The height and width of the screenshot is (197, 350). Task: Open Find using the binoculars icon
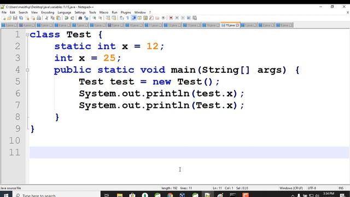click(x=80, y=18)
